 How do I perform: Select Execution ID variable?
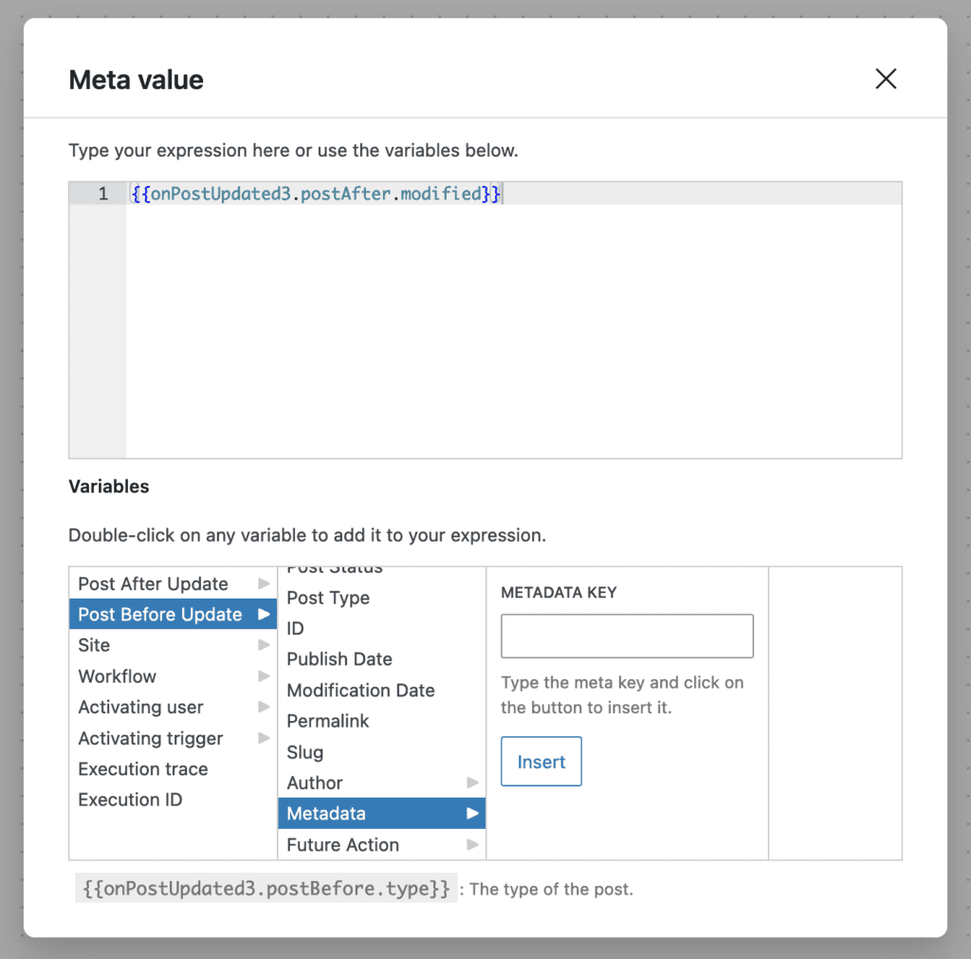pos(130,800)
